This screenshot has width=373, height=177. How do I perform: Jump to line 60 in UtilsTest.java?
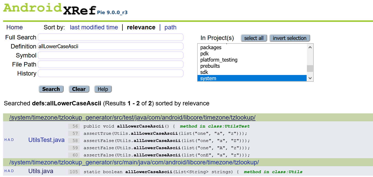click(74, 155)
